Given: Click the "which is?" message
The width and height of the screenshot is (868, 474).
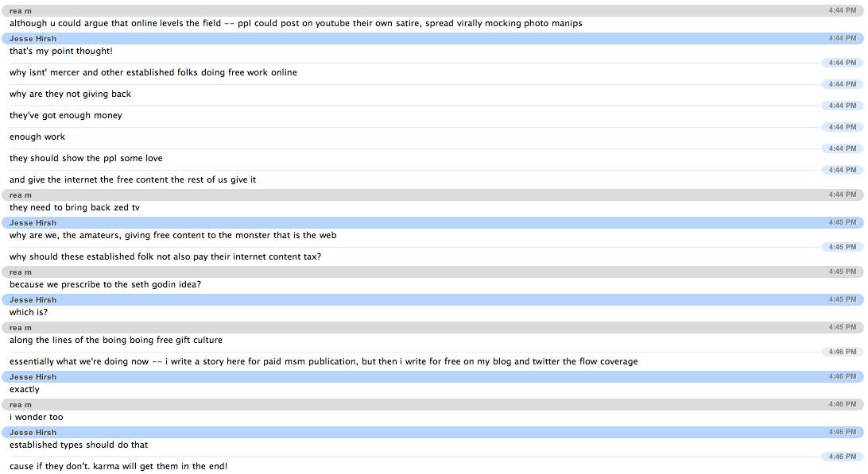Looking at the screenshot, I should [x=29, y=313].
